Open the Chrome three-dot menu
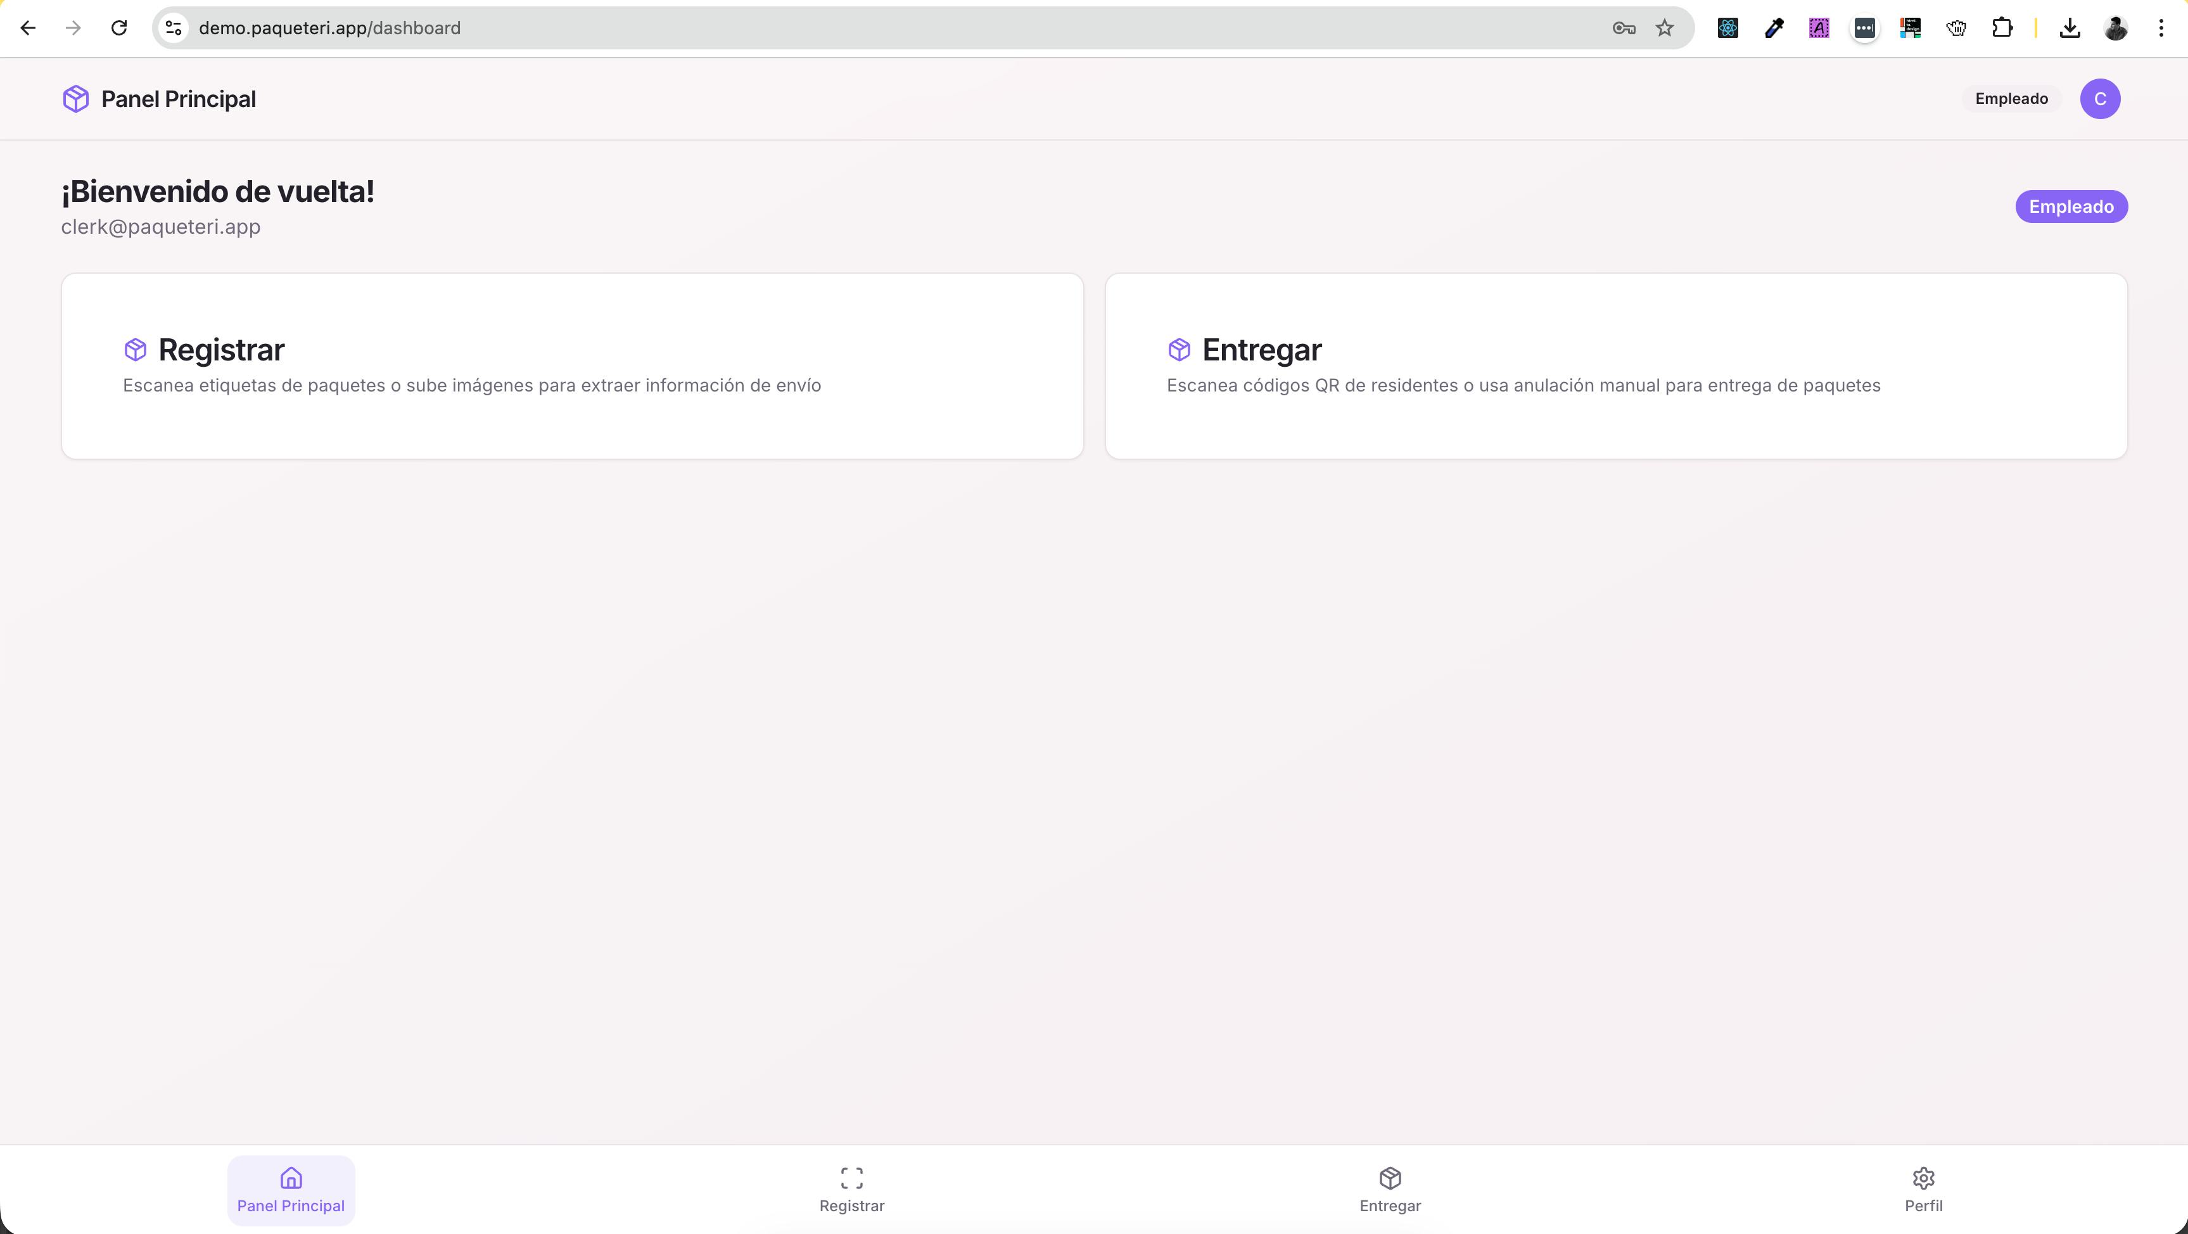 tap(2161, 28)
